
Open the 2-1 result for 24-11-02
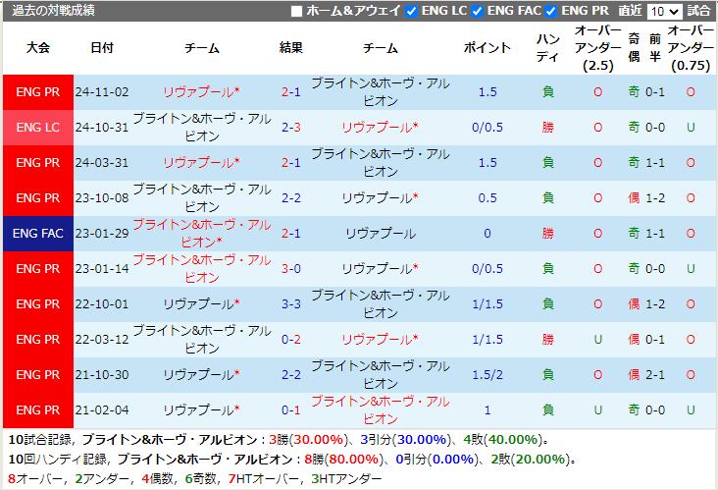click(x=291, y=92)
